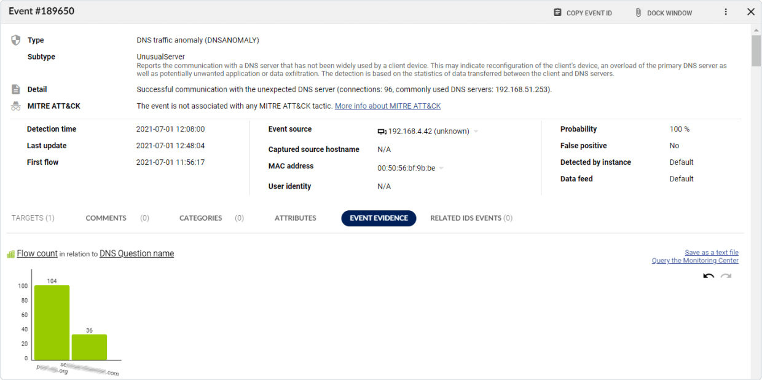Open the More info about MITRE ATT&CK link
The height and width of the screenshot is (380, 762).
(x=387, y=105)
